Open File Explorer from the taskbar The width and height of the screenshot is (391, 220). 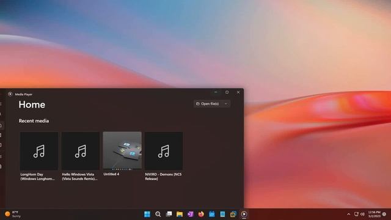pyautogui.click(x=180, y=214)
